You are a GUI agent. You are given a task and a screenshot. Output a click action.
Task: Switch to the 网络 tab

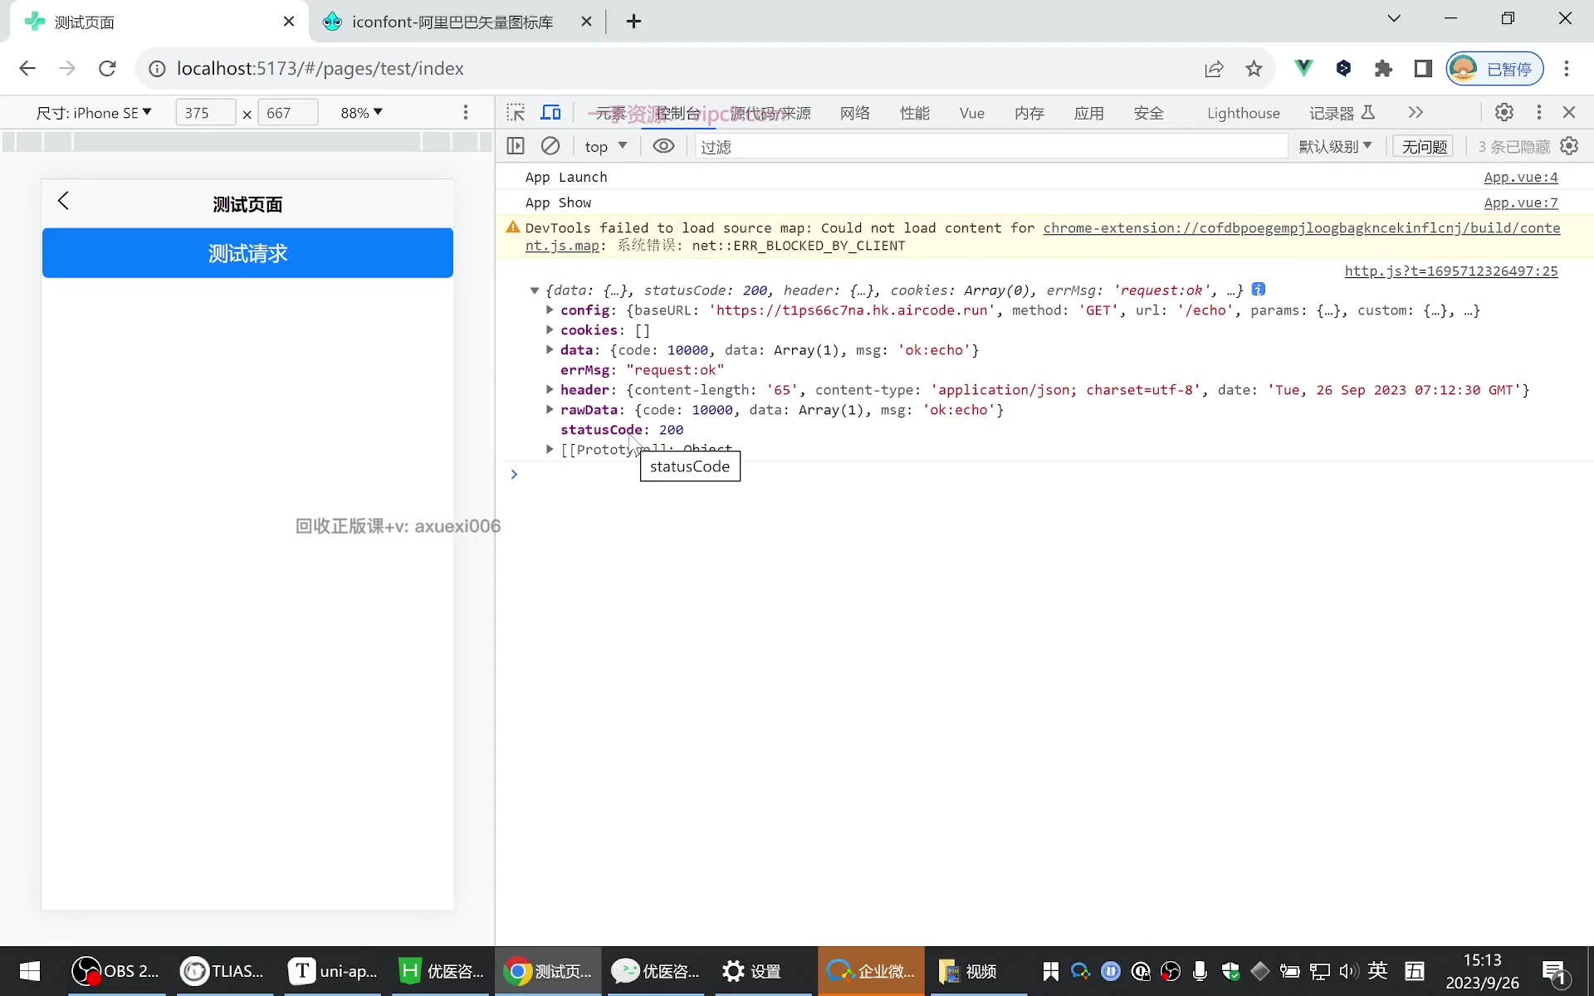855,113
